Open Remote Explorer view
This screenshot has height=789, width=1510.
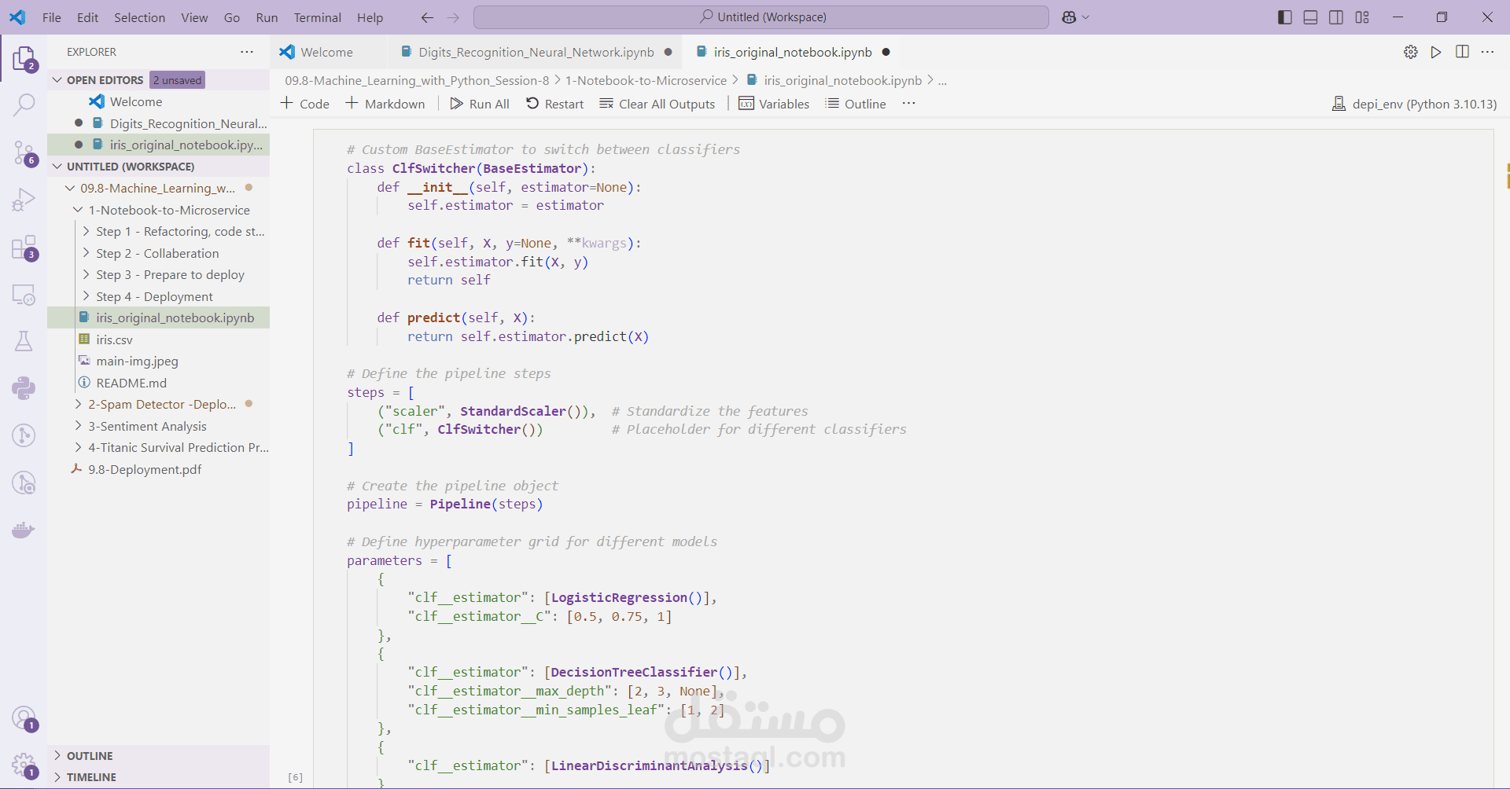click(x=24, y=295)
